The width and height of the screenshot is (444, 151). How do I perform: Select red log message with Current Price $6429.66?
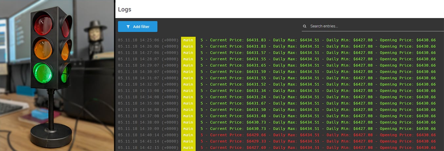[318, 135]
